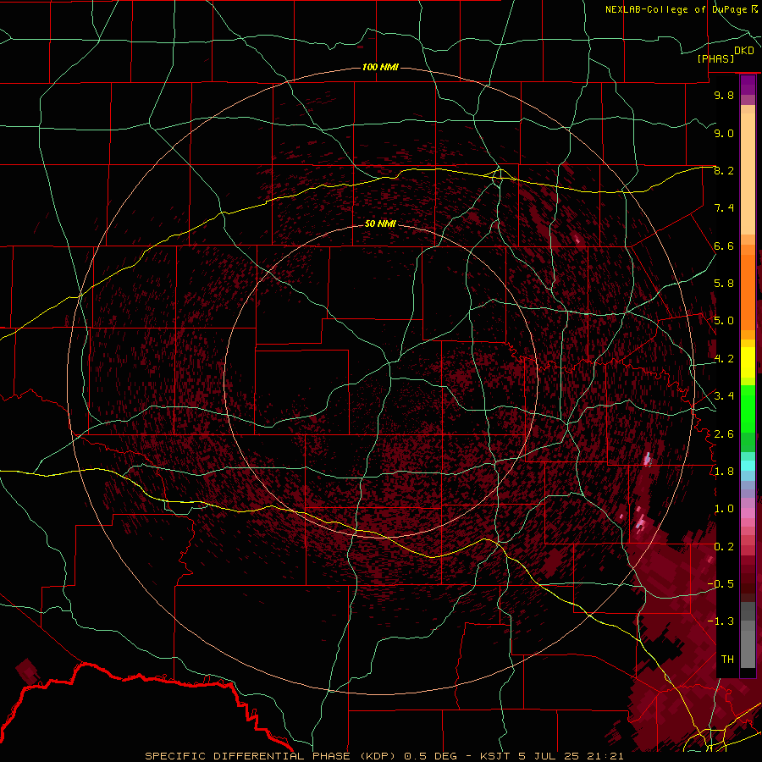Select the 50 NMI range ring label
The image size is (762, 762).
[x=380, y=224]
